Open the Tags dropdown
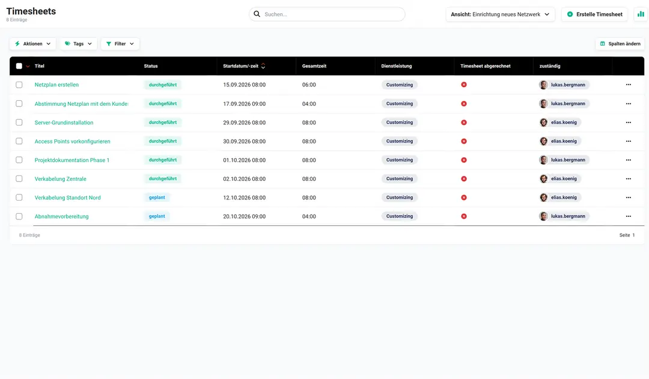649x379 pixels. point(79,44)
